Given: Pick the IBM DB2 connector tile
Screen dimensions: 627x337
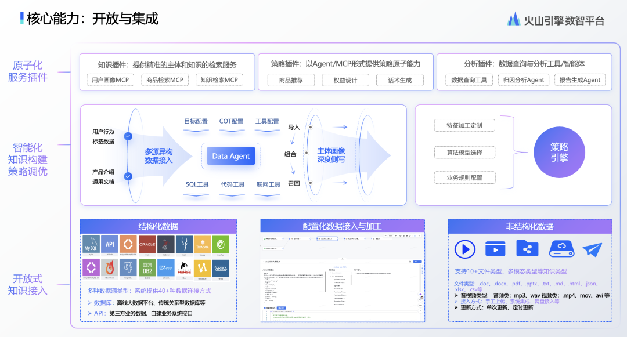Looking at the screenshot, I should 147,268.
